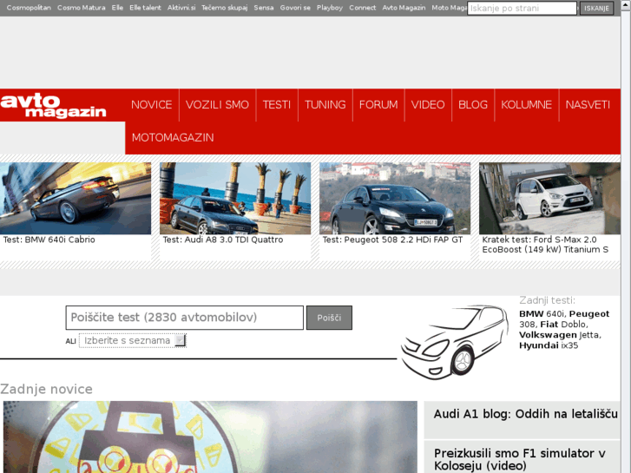The height and width of the screenshot is (473, 631).
Task: Open the Playboy link
Action: point(330,8)
